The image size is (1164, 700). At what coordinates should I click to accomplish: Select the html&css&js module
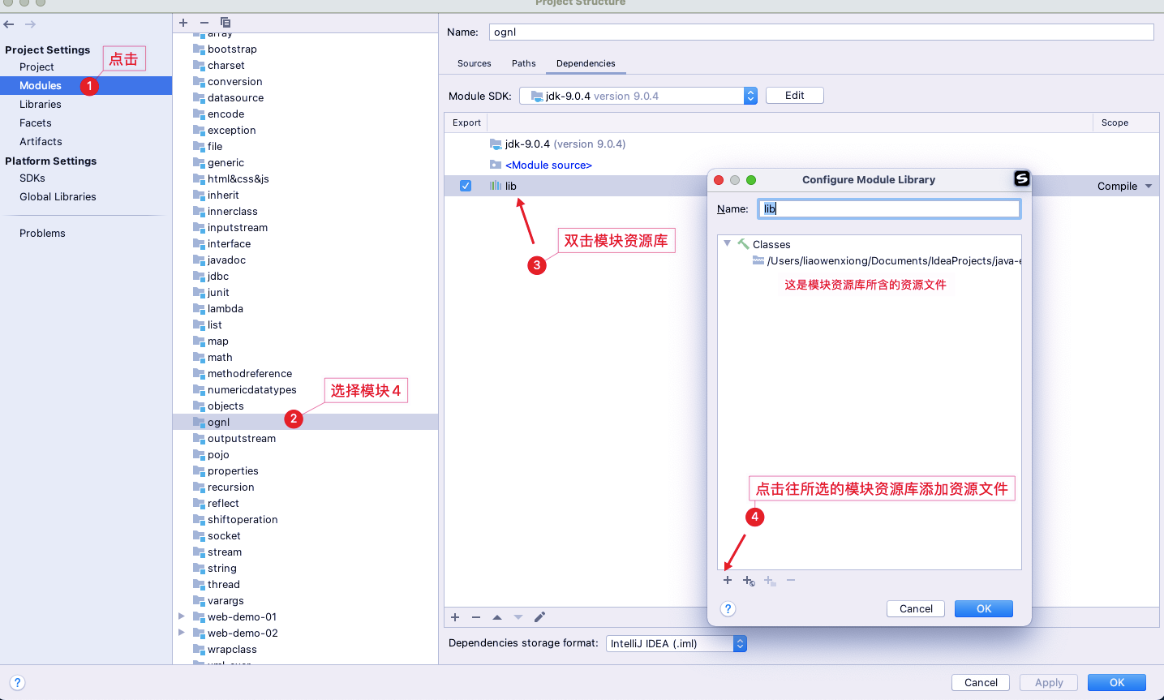click(238, 178)
